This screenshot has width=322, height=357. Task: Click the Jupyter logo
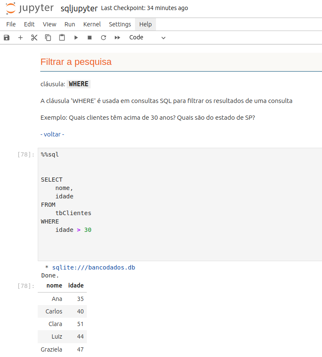pos(30,8)
